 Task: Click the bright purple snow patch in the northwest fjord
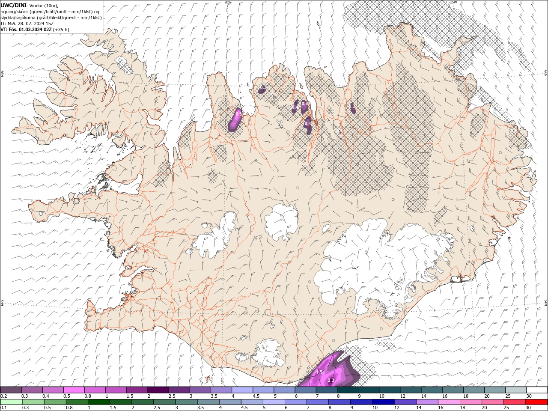[x=235, y=120]
